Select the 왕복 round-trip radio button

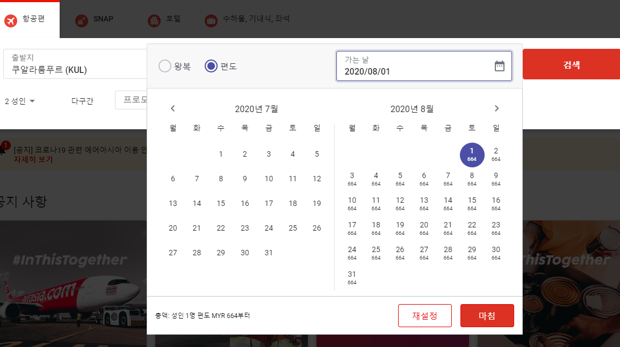point(165,66)
